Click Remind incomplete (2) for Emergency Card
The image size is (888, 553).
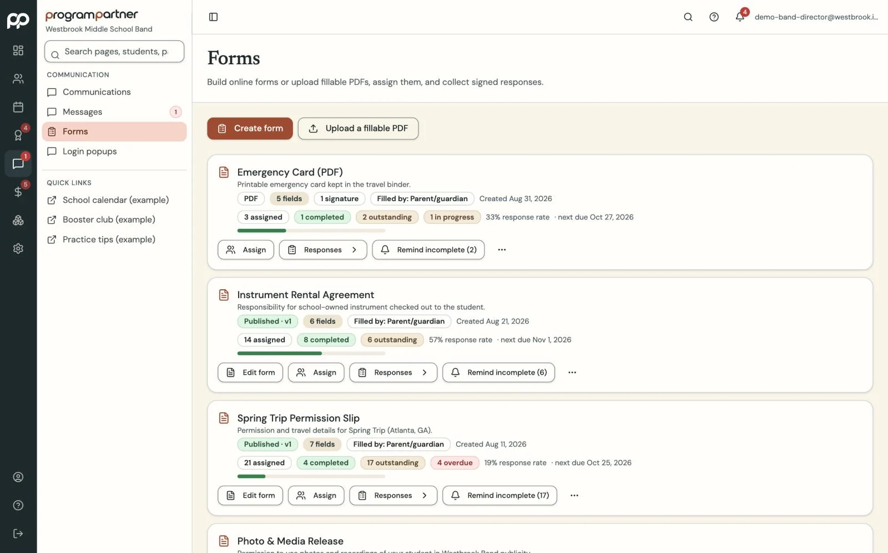point(428,250)
